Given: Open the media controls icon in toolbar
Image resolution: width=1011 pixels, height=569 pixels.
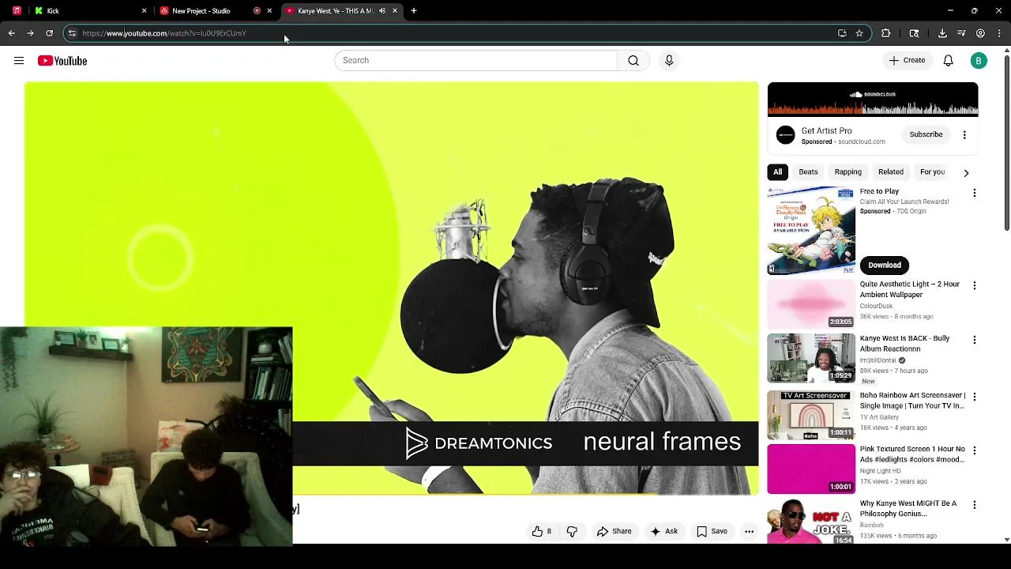Looking at the screenshot, I should click(961, 33).
